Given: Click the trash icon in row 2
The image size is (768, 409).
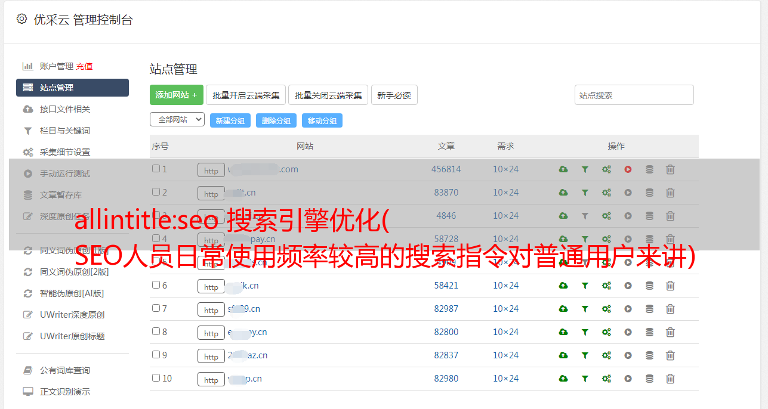Looking at the screenshot, I should coord(670,193).
